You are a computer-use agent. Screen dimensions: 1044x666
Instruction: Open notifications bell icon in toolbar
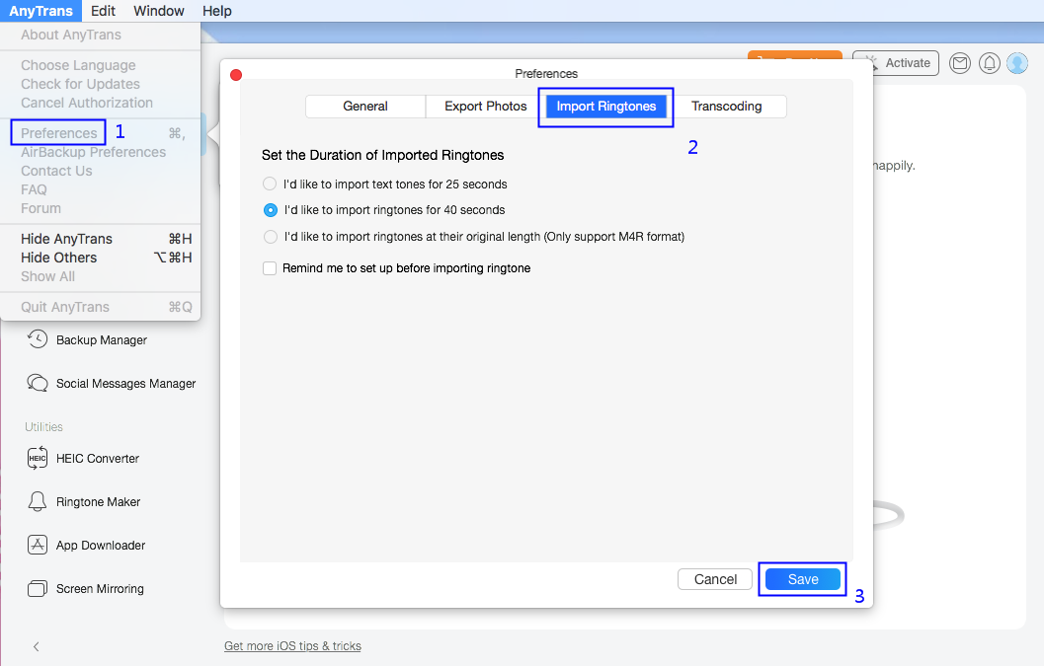click(990, 63)
